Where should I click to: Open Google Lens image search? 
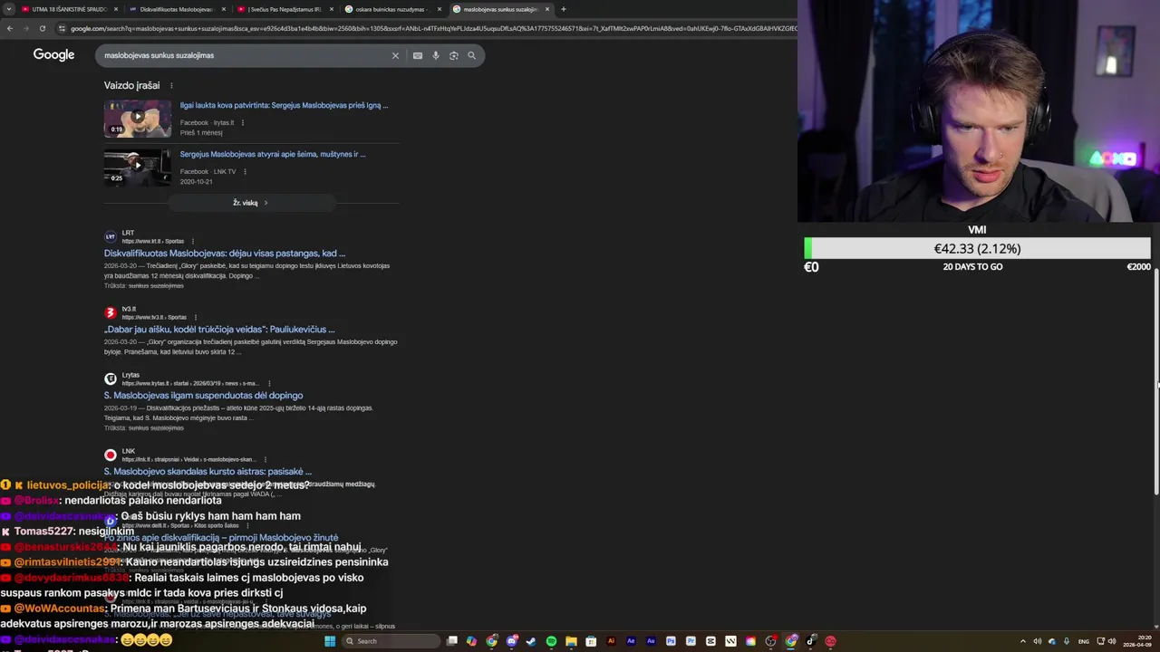coord(454,55)
